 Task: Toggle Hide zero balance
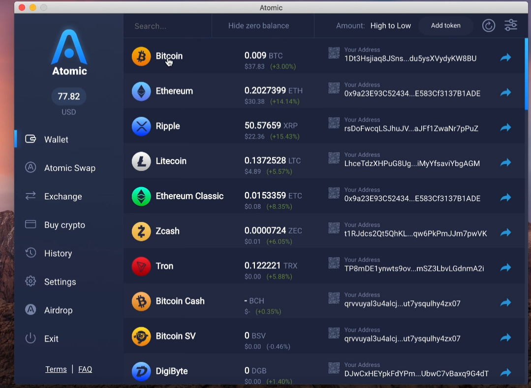[x=258, y=26]
